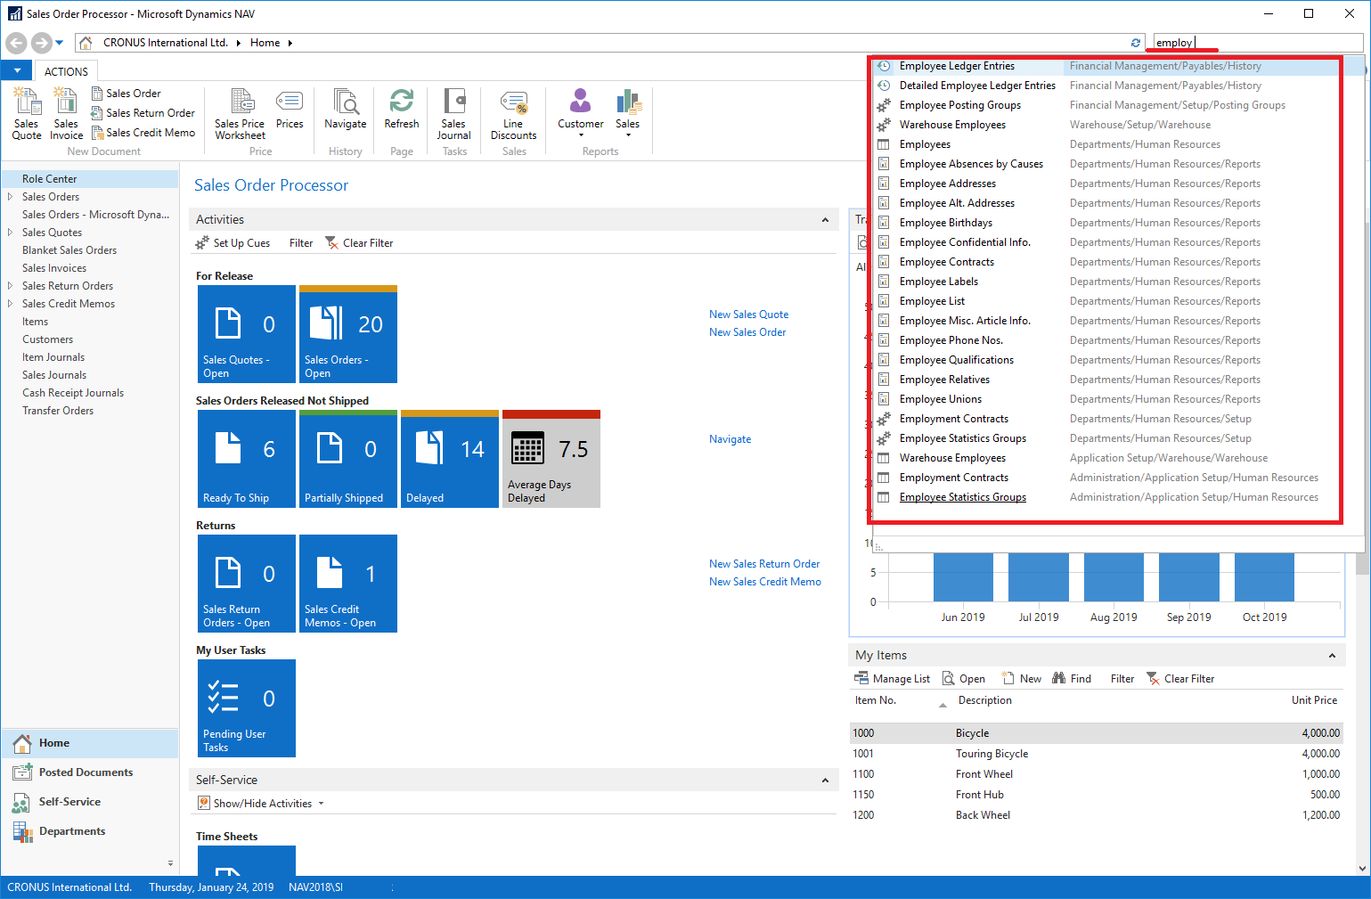Screen dimensions: 1371x899
Task: Click the New Sales Quote link
Action: [x=748, y=315]
